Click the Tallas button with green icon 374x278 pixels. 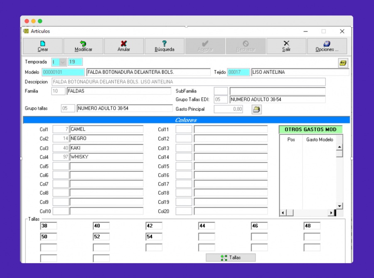coord(231,258)
